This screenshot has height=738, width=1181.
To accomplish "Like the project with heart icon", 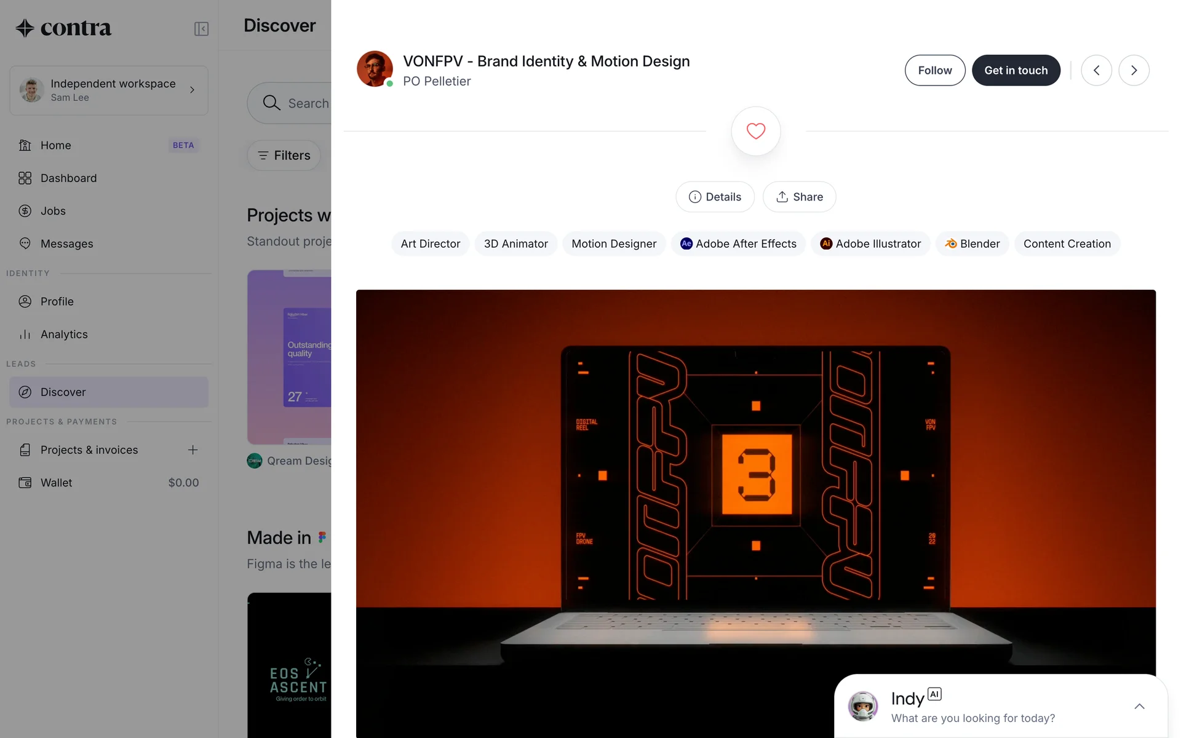I will [x=755, y=131].
